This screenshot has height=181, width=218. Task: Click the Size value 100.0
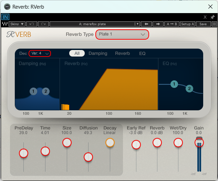click(66, 133)
